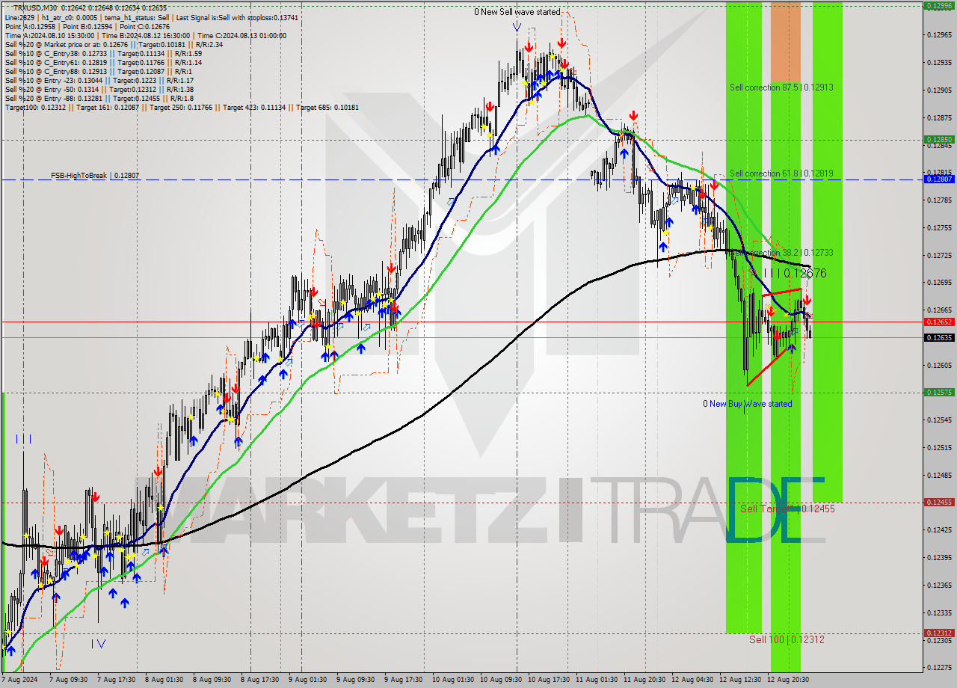Click the 0.12425 price axis label
The width and height of the screenshot is (957, 688).
click(x=939, y=529)
